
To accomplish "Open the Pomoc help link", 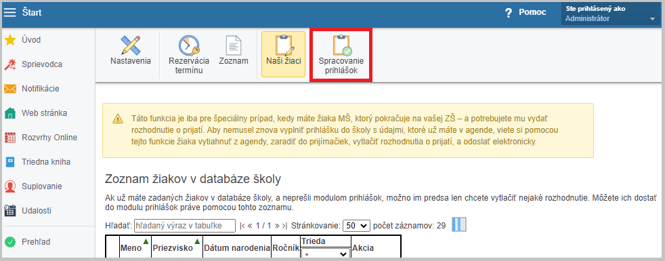I will pyautogui.click(x=532, y=13).
